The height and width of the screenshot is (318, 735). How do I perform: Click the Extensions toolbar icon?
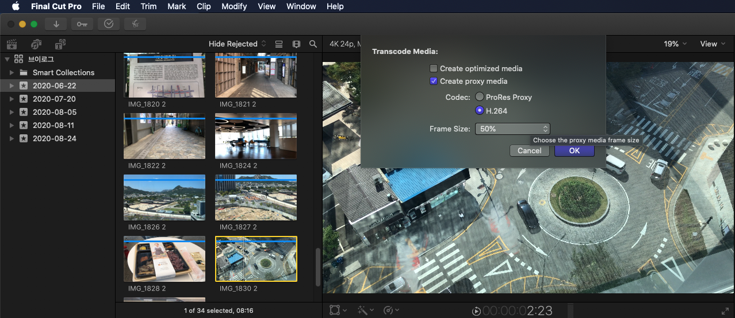[x=135, y=24]
